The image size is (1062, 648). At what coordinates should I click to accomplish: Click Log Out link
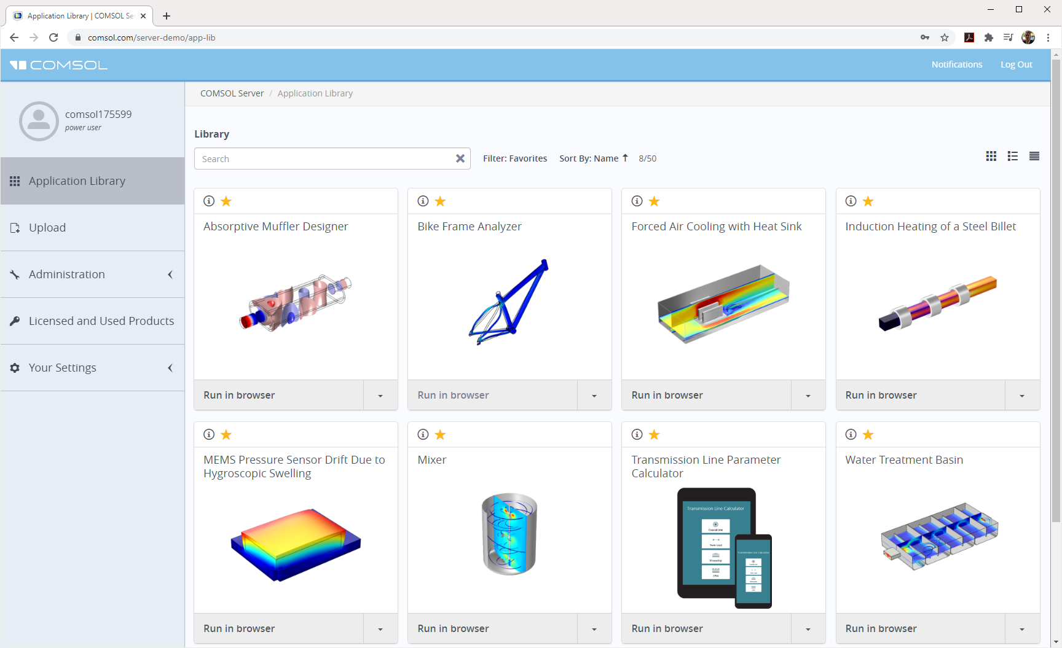pos(1016,64)
